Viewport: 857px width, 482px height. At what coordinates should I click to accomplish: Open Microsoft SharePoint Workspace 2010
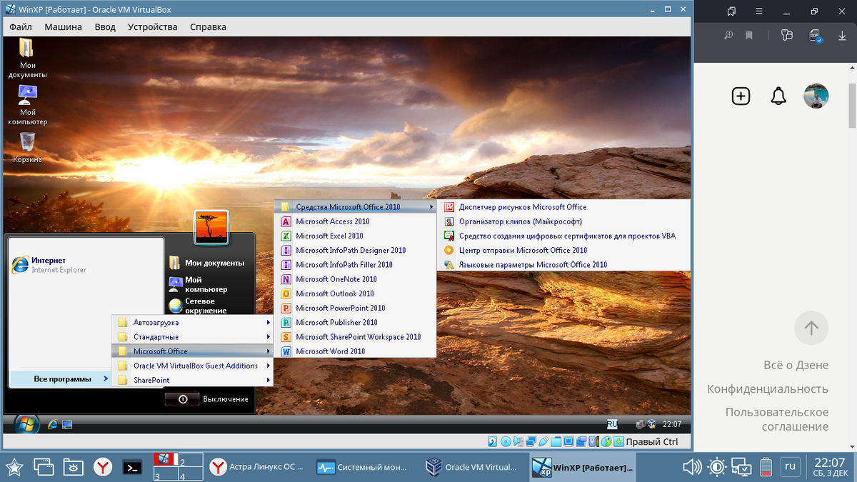point(355,336)
